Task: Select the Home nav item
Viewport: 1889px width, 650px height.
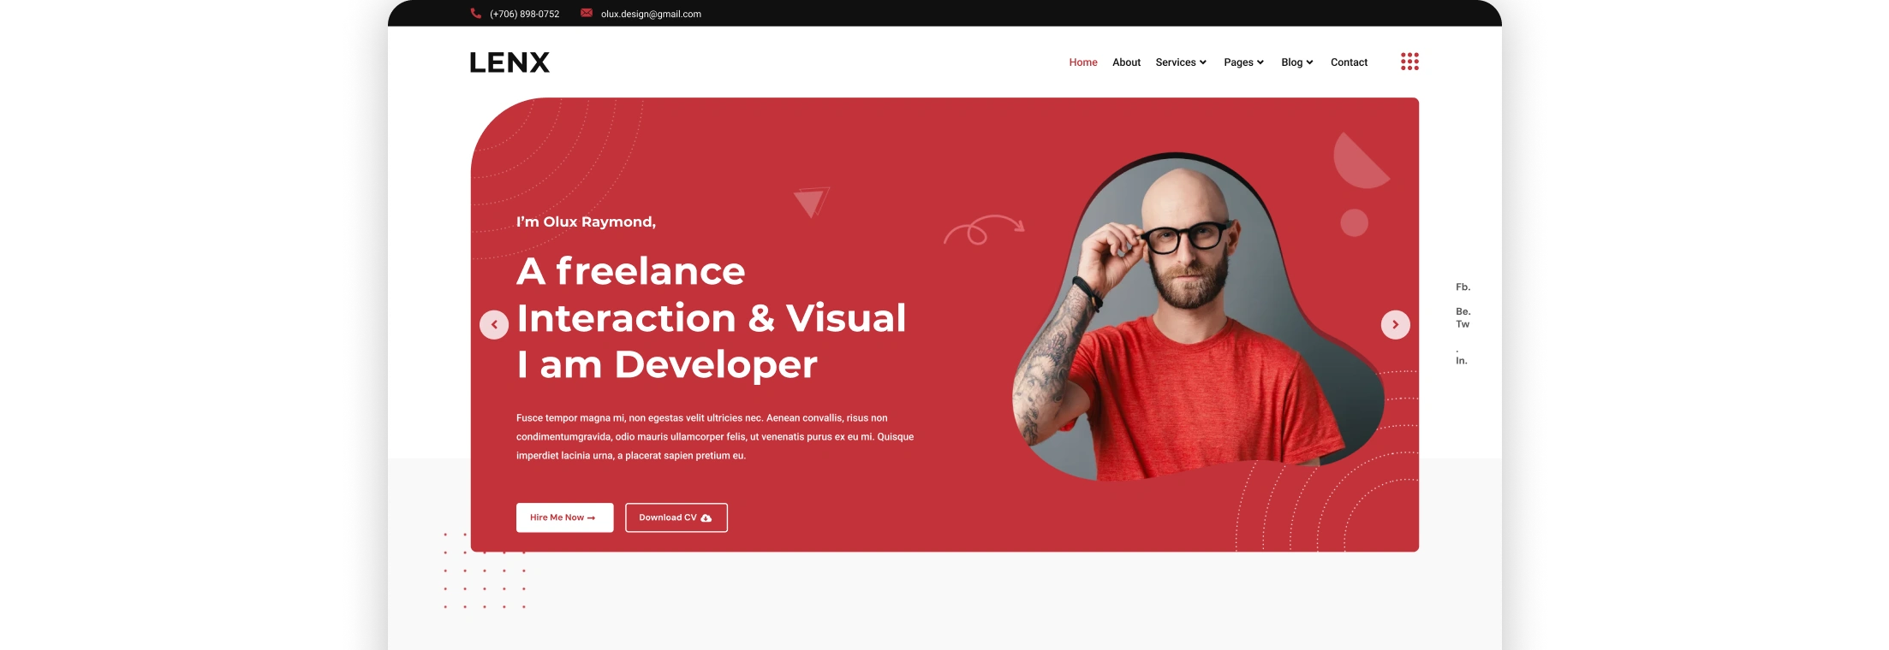Action: click(x=1083, y=62)
